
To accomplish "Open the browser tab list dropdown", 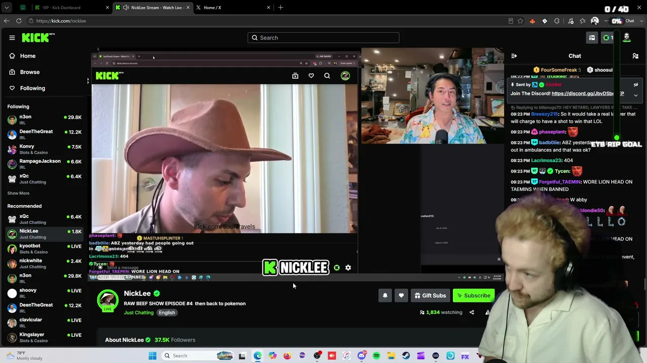I will coord(7,8).
